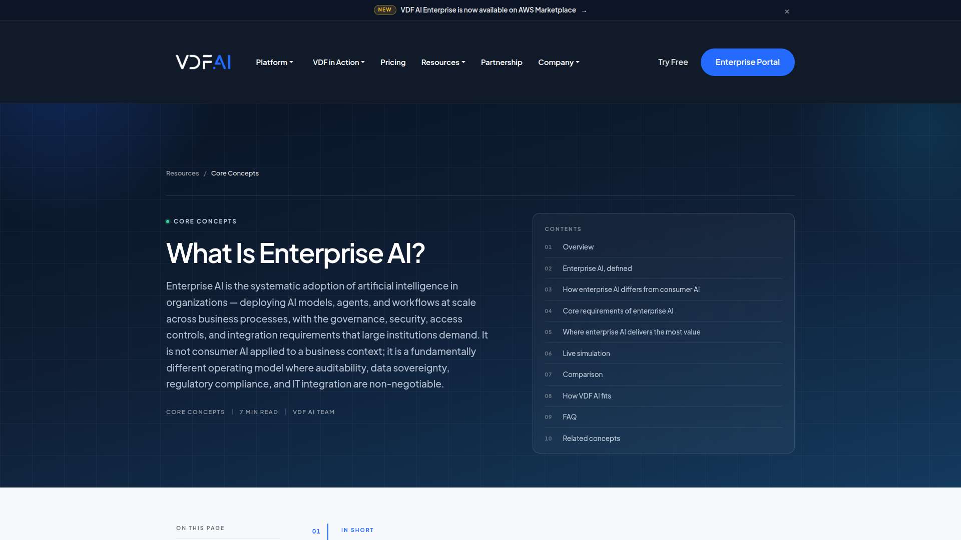Open the Enterprise Portal button
Viewport: 961px width, 540px height.
click(747, 62)
